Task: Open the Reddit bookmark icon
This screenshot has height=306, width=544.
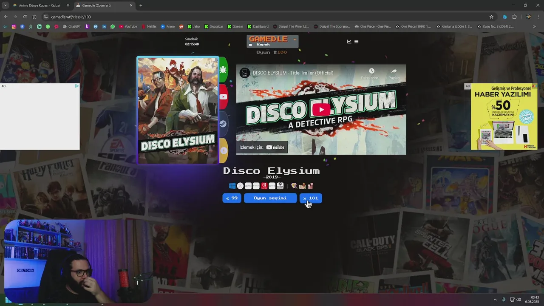Action: [181, 26]
